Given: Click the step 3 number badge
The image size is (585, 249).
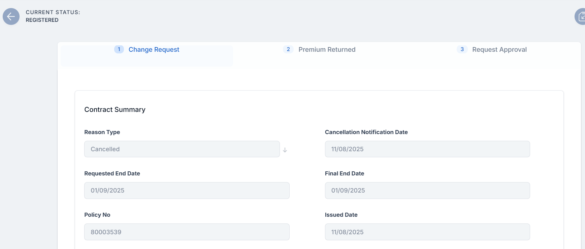Looking at the screenshot, I should (462, 49).
